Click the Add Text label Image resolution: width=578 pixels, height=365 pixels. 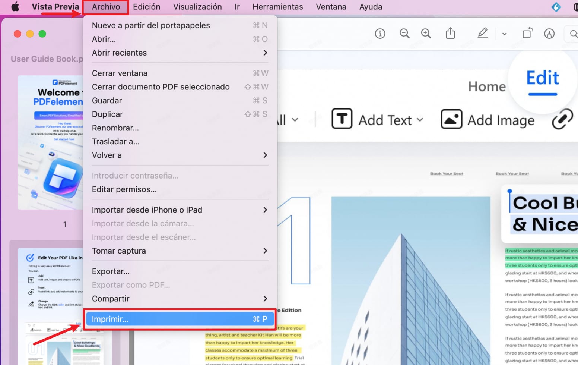[385, 120]
